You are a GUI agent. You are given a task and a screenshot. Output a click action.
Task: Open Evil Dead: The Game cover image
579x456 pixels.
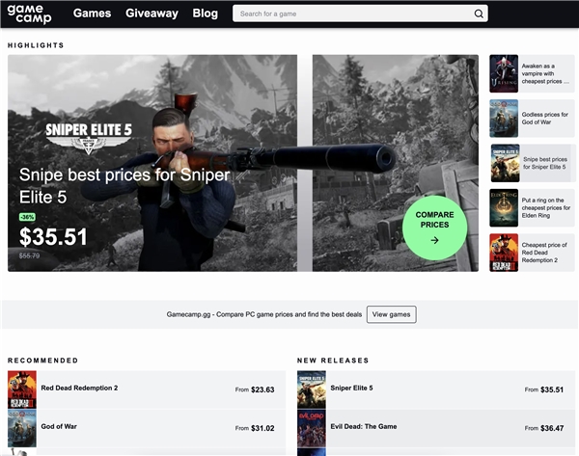312,428
